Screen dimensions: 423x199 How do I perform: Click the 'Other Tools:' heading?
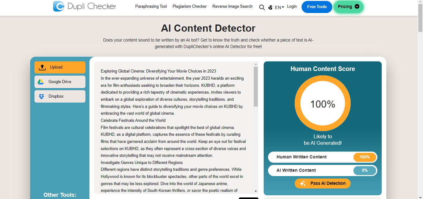tap(60, 195)
